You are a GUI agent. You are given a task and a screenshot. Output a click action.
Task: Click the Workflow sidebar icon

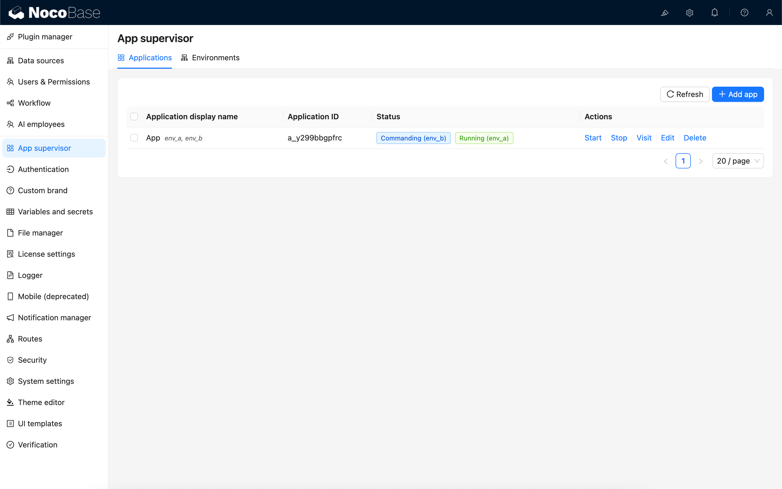(x=10, y=103)
